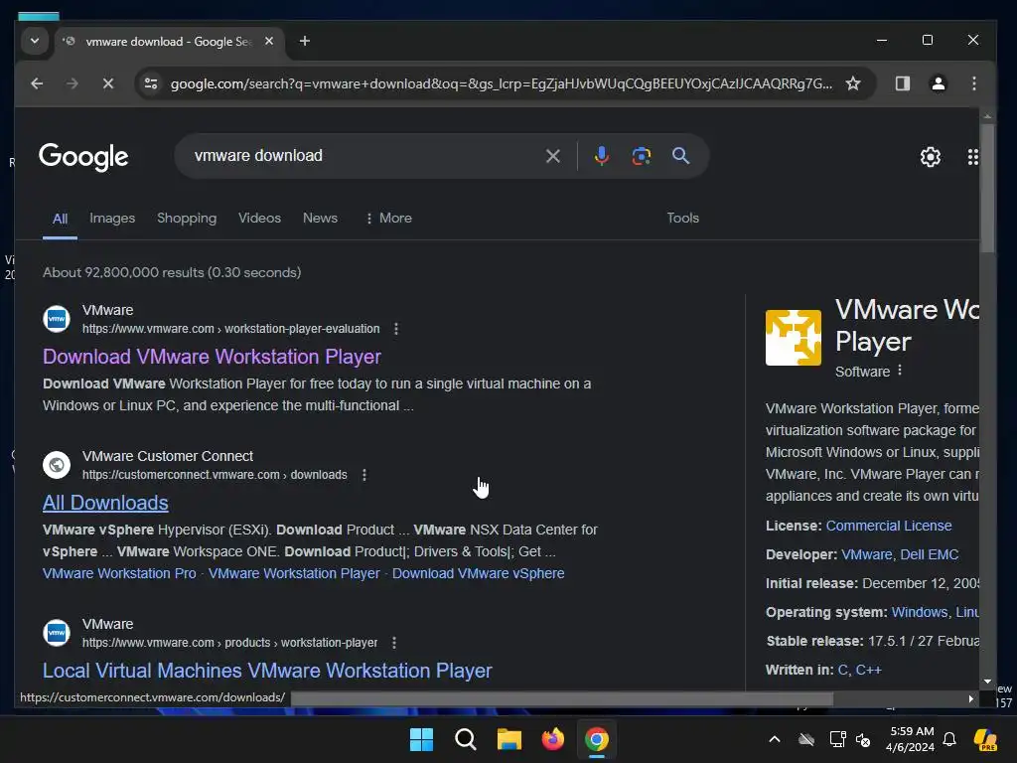Viewport: 1017px width, 763px height.
Task: Open more options for customerconnect downloads result
Action: 363,475
